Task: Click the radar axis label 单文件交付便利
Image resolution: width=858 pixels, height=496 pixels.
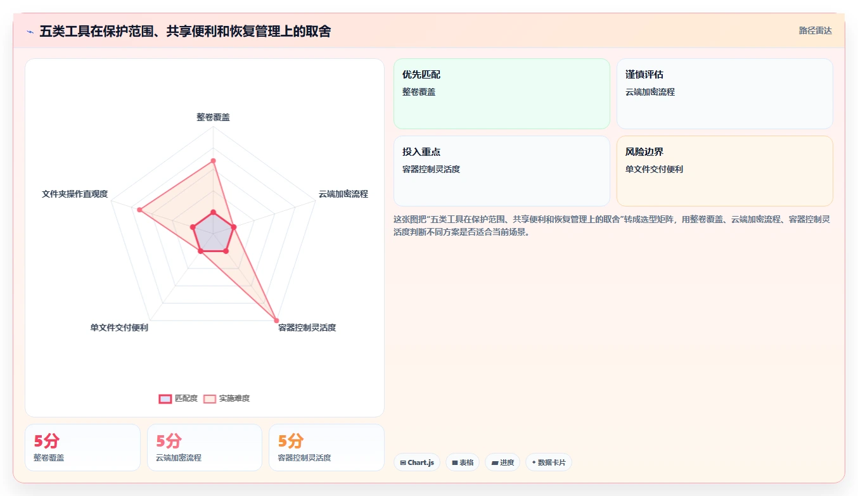Action: 119,327
